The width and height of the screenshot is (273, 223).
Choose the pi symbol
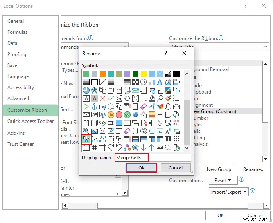coord(144,98)
